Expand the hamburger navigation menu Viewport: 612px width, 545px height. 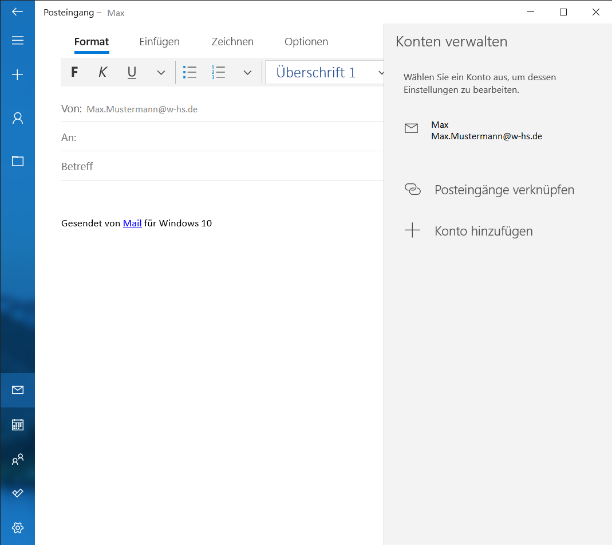tap(17, 40)
